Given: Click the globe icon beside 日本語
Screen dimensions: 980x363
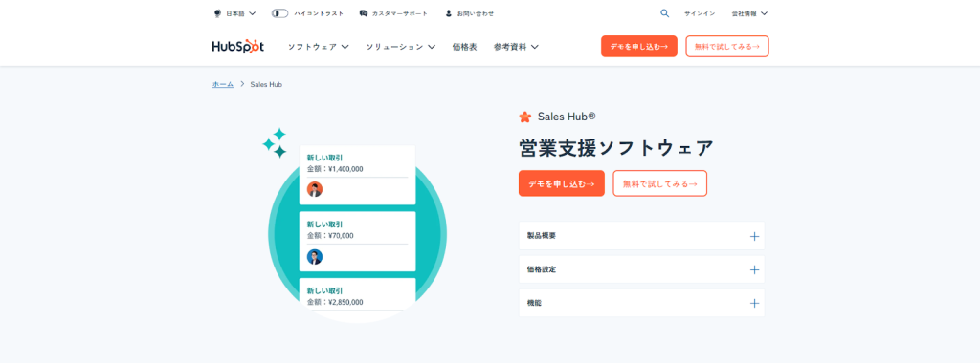Looking at the screenshot, I should [x=217, y=13].
